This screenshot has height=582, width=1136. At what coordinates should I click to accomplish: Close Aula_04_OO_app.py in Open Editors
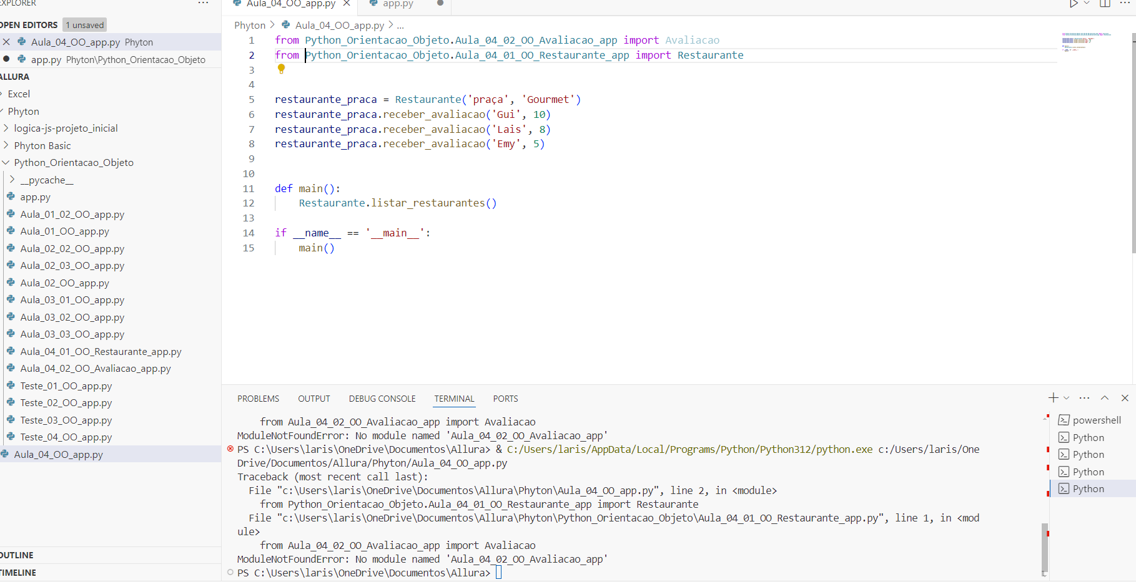click(x=6, y=42)
